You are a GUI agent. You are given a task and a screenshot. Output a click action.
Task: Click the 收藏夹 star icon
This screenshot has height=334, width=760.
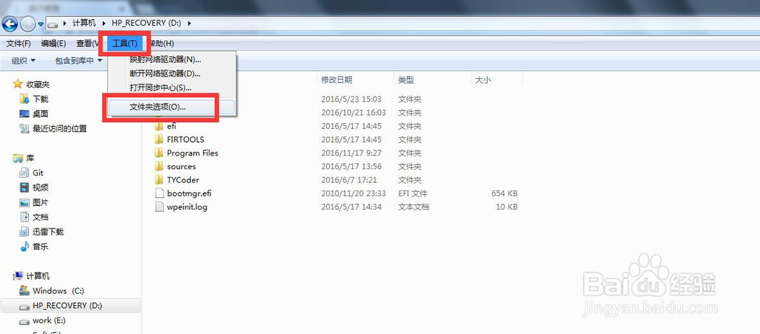pos(18,84)
